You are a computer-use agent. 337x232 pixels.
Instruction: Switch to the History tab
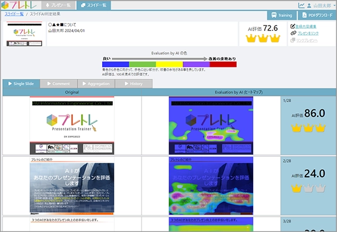point(134,83)
